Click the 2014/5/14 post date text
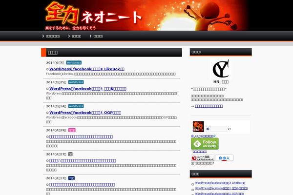The image size is (293, 195). [x=56, y=106]
